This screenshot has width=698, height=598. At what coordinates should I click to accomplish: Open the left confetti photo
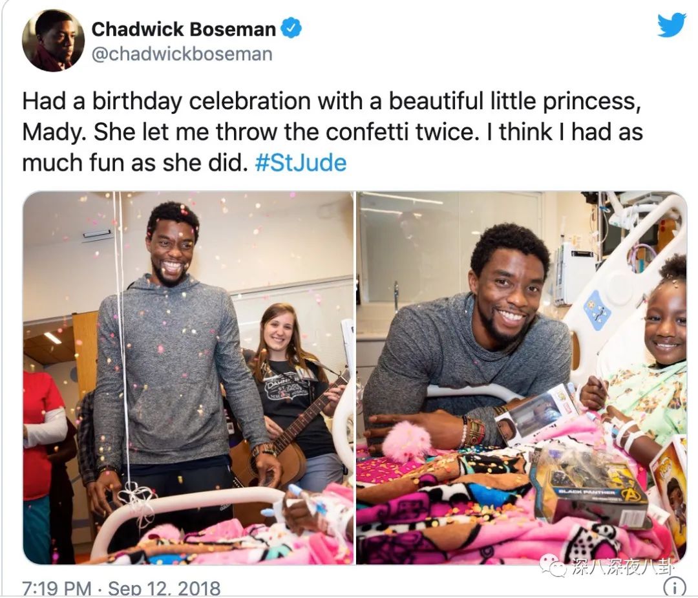tap(188, 378)
